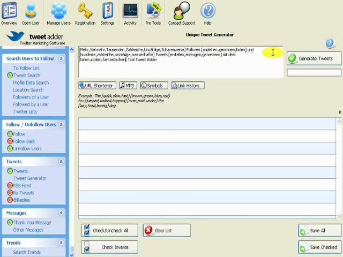
Task: Collapse the Search Users to Follow section
Action: coord(61,58)
